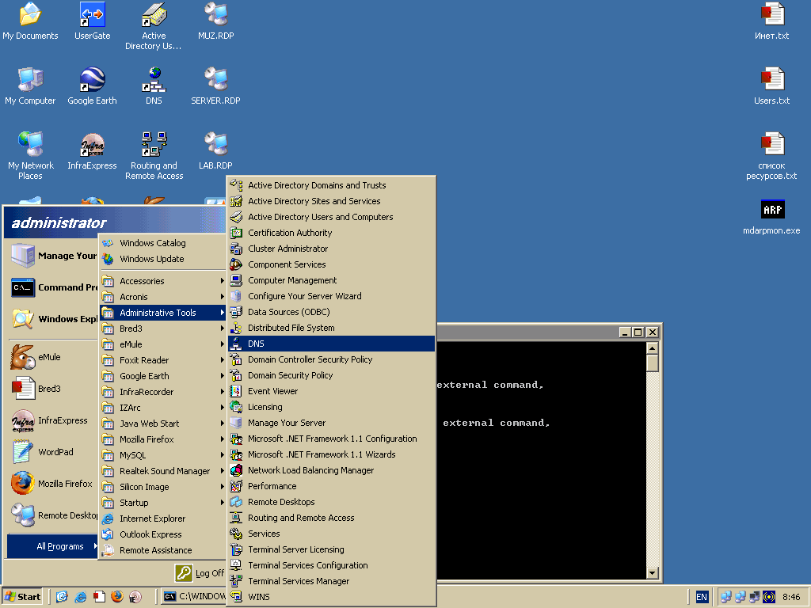The image size is (811, 608).
Task: Open the All Programs menu
Action: [52, 546]
